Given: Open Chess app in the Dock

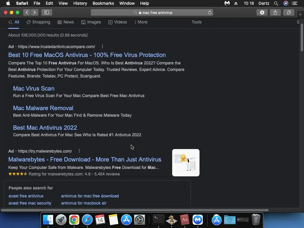Looking at the screenshot, I should 171,220.
